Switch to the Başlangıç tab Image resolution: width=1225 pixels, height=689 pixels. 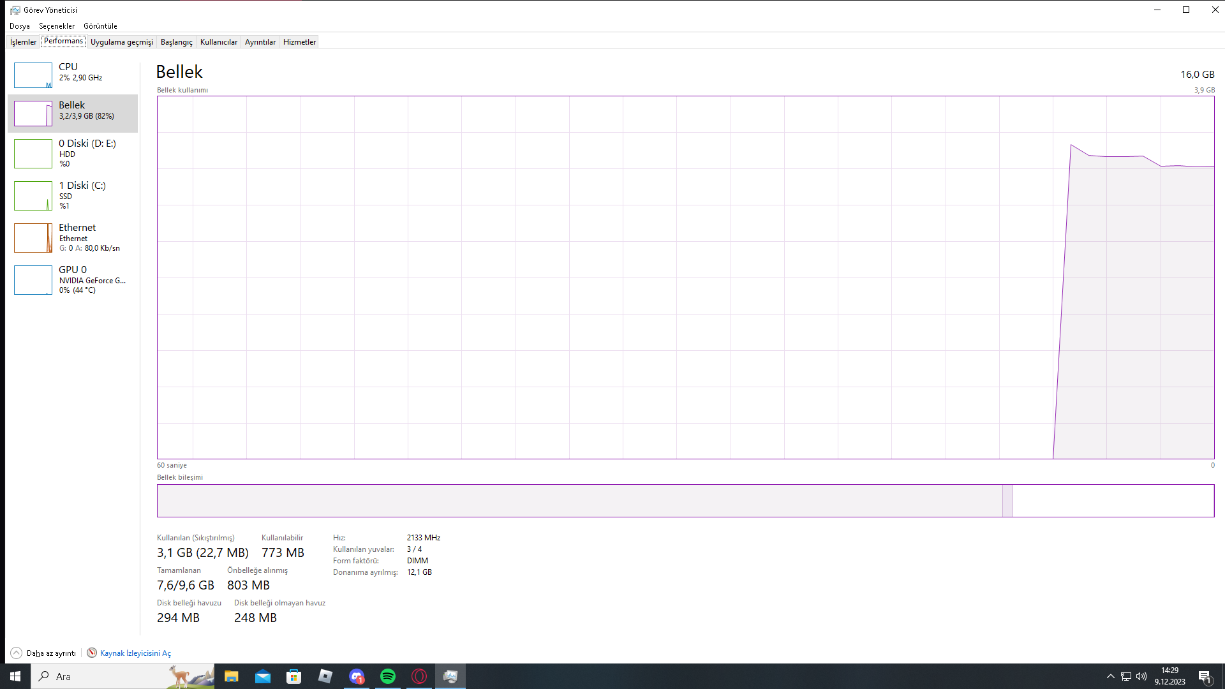click(x=176, y=42)
